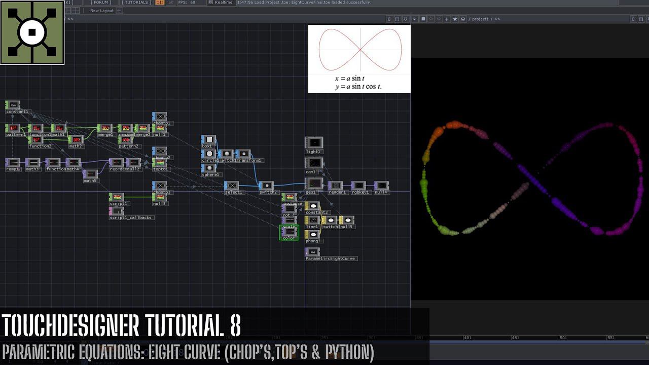649x365 pixels.
Task: Select the switch2 SOP node
Action: (266, 186)
